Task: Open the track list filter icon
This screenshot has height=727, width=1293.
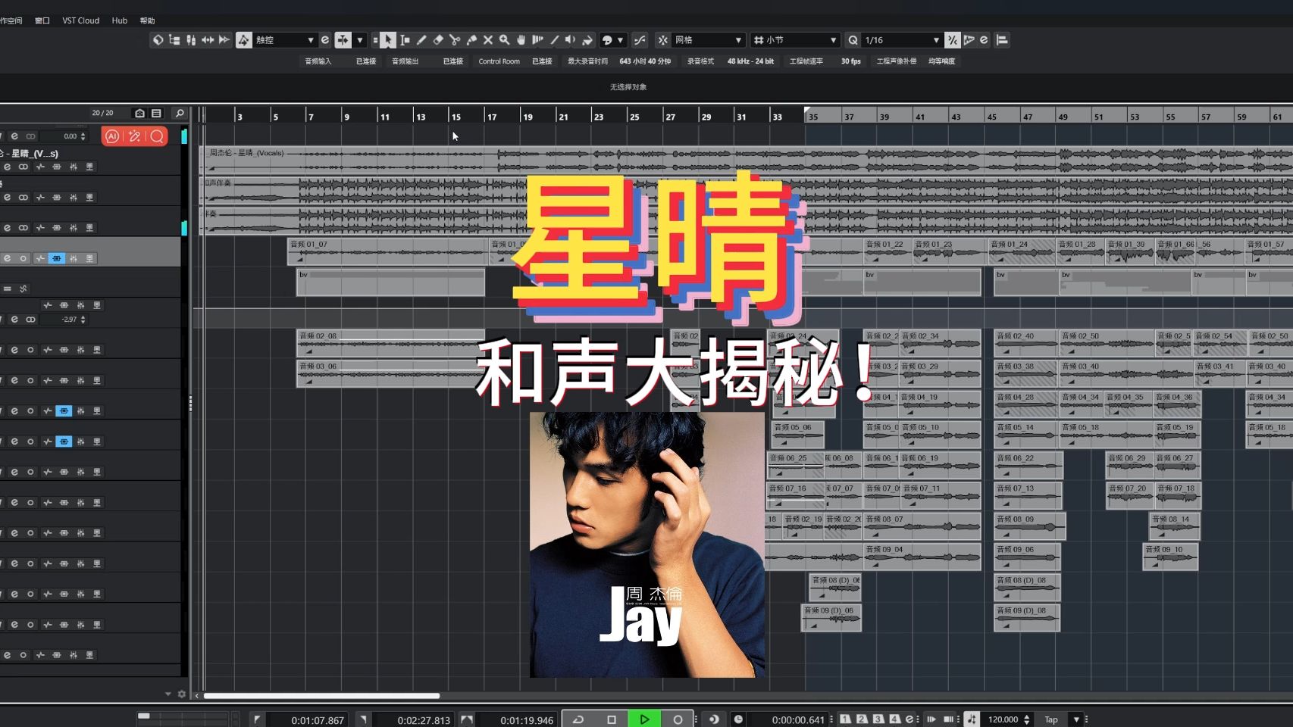Action: [156, 113]
